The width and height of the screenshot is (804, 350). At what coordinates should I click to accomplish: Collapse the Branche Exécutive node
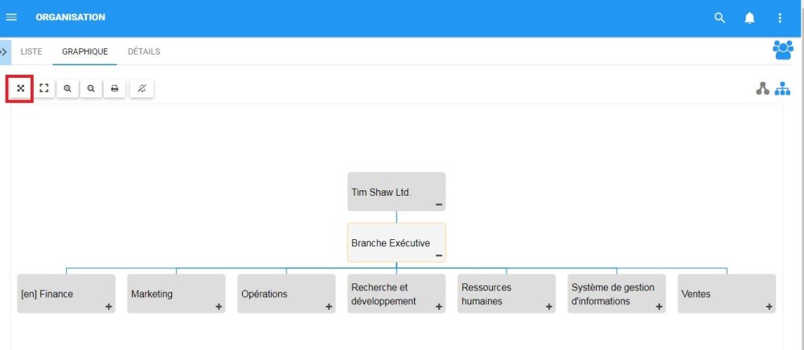438,255
